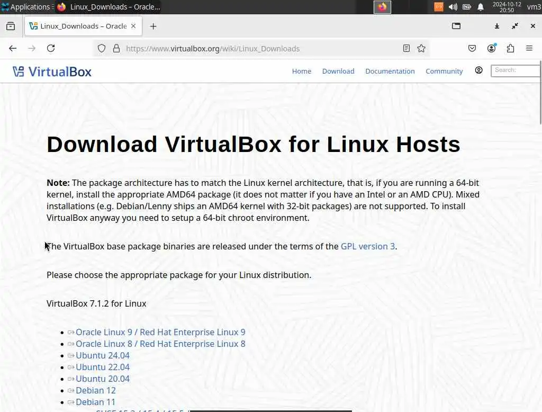Click the Firefox icon in the top panel
Screen dimensions: 542x412
pos(61,7)
